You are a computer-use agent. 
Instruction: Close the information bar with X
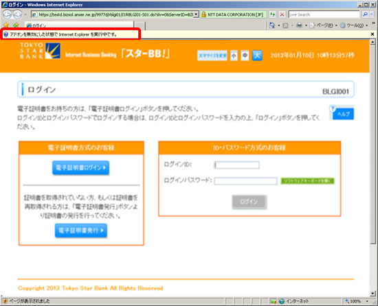(x=373, y=34)
